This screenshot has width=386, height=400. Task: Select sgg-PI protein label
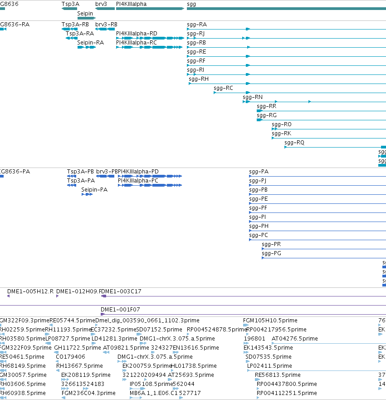click(257, 217)
